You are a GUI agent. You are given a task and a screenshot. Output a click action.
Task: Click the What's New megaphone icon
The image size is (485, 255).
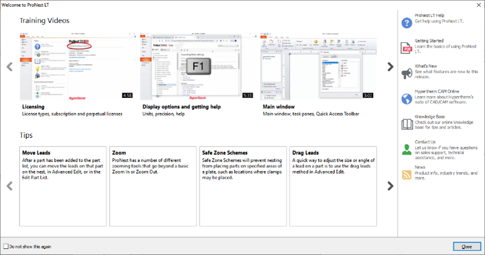click(x=407, y=73)
